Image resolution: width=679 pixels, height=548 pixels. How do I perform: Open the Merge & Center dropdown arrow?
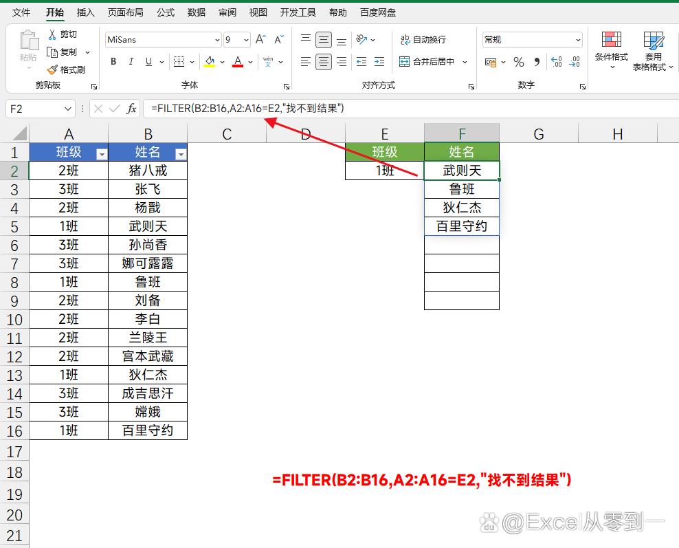click(x=465, y=62)
